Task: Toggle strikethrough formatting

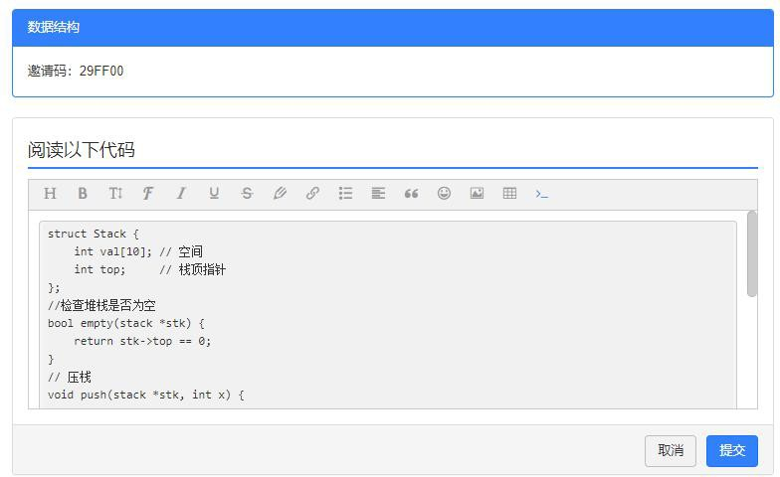Action: click(x=247, y=194)
